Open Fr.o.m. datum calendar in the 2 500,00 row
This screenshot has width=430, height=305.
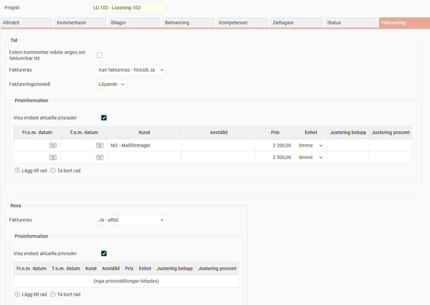pyautogui.click(x=53, y=158)
